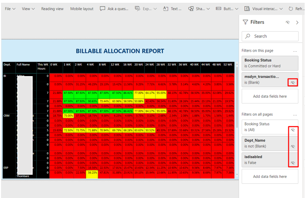Open Mobile layout
The image size is (305, 198).
pos(82,9)
